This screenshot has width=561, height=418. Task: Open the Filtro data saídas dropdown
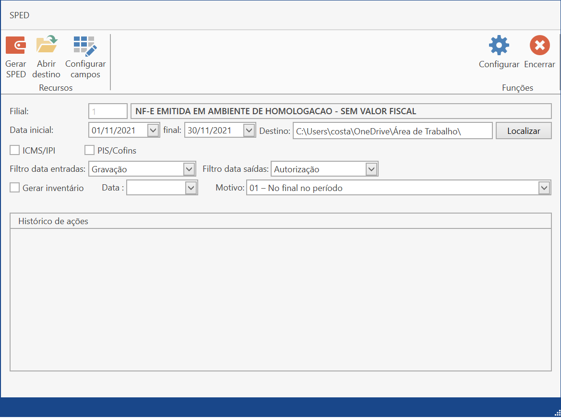pyautogui.click(x=371, y=169)
